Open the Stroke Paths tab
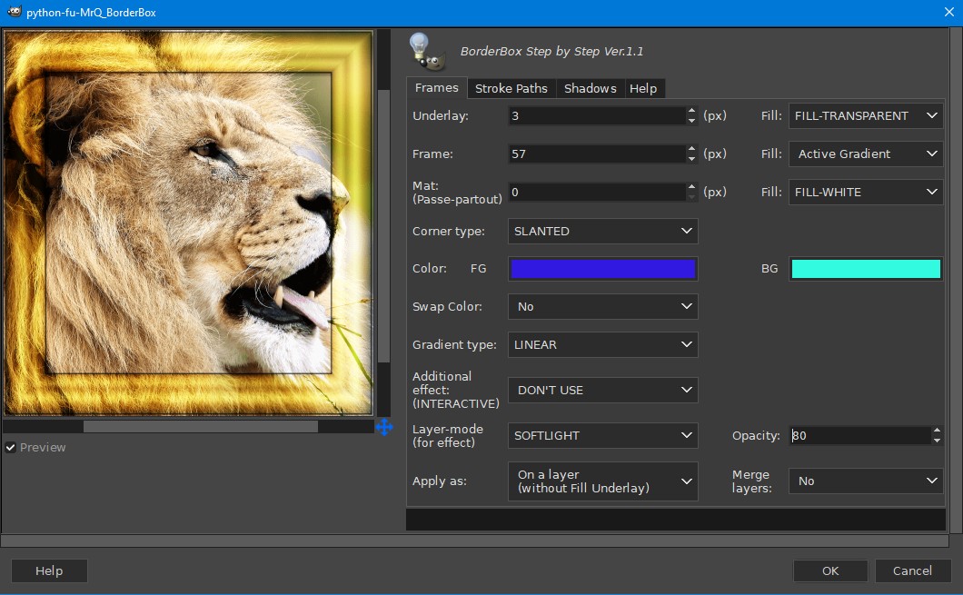The height and width of the screenshot is (595, 963). coord(511,88)
